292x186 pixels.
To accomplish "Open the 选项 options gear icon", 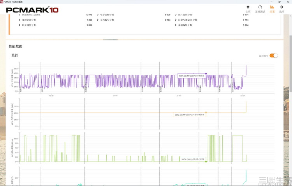I will click(x=281, y=7).
